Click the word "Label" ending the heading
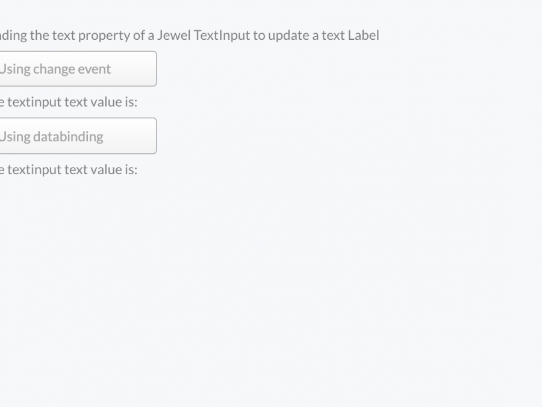Viewport: 542px width, 407px height. coord(363,35)
